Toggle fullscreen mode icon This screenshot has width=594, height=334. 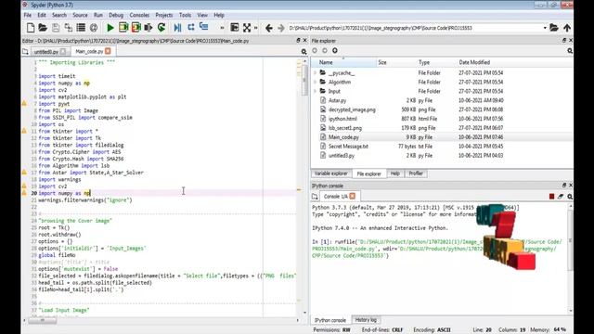point(247,28)
